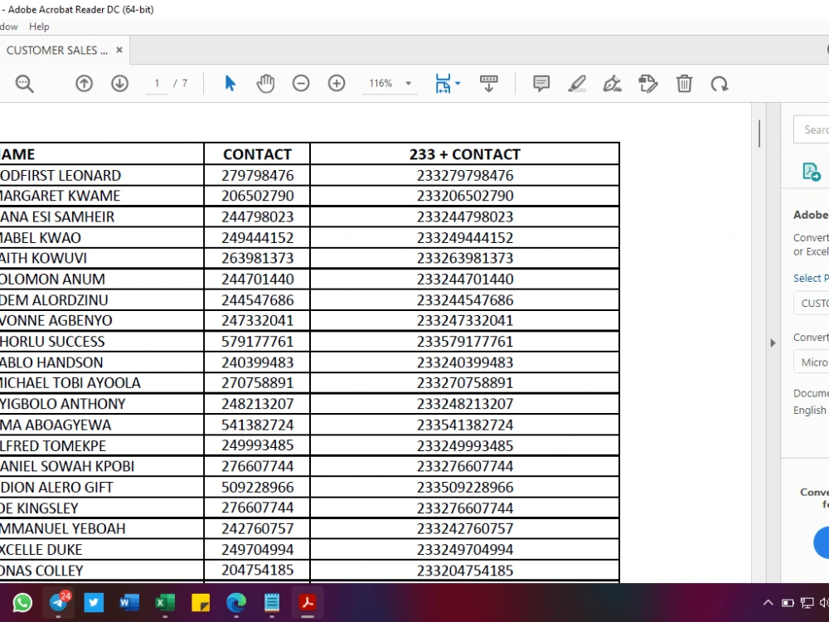829x622 pixels.
Task: Click name MICHAEL TOBI AYOOLA
Action: 70,383
